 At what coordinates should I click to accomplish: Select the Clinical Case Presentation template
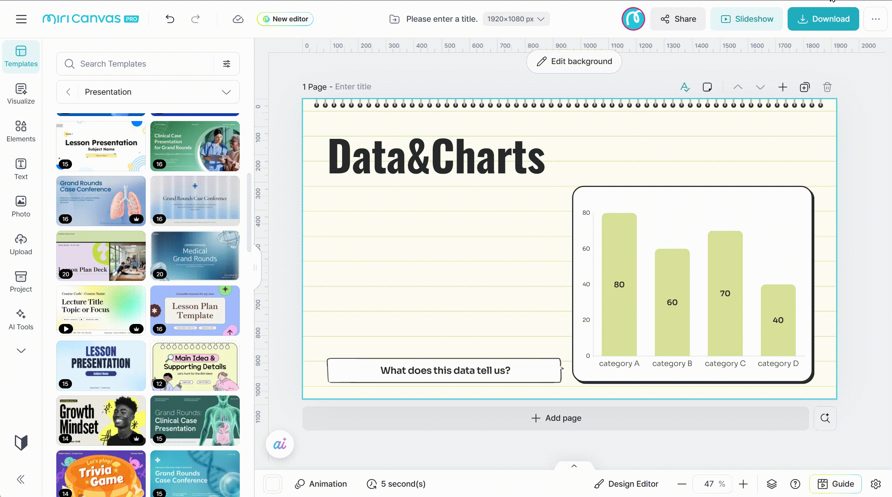click(195, 146)
